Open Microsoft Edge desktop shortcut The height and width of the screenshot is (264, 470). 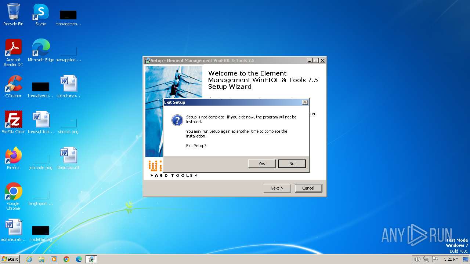click(41, 51)
